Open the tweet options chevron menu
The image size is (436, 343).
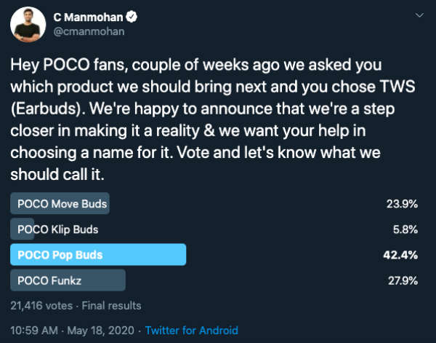(x=419, y=16)
